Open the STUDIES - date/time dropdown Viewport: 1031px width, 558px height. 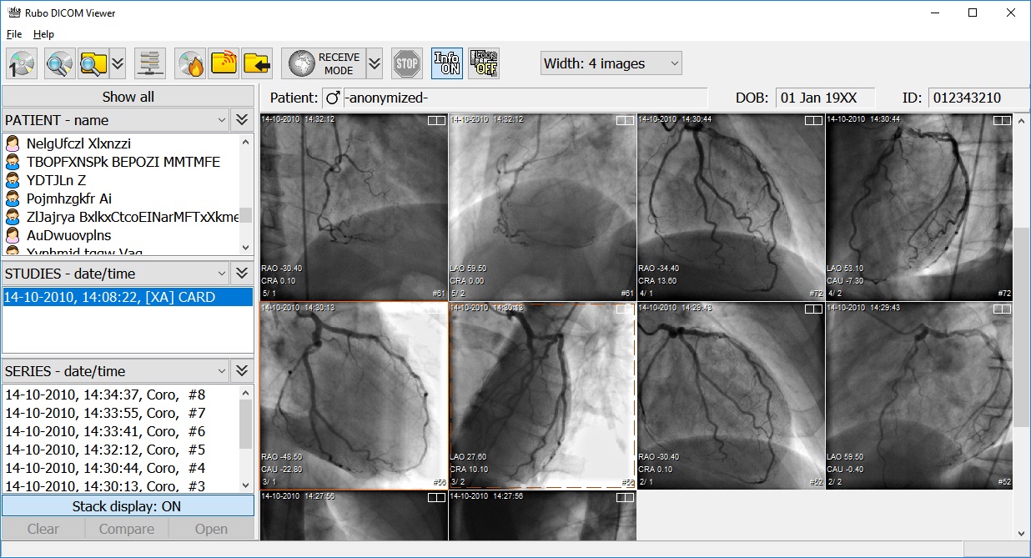[116, 274]
